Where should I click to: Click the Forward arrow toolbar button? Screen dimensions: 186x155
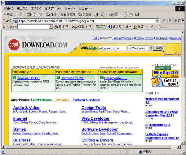tap(20, 15)
